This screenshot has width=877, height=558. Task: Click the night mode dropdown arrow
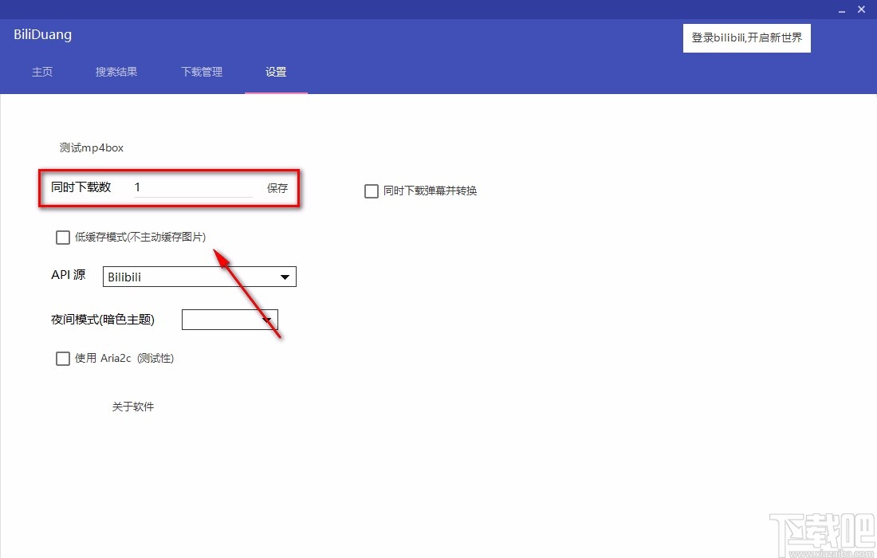[x=267, y=319]
